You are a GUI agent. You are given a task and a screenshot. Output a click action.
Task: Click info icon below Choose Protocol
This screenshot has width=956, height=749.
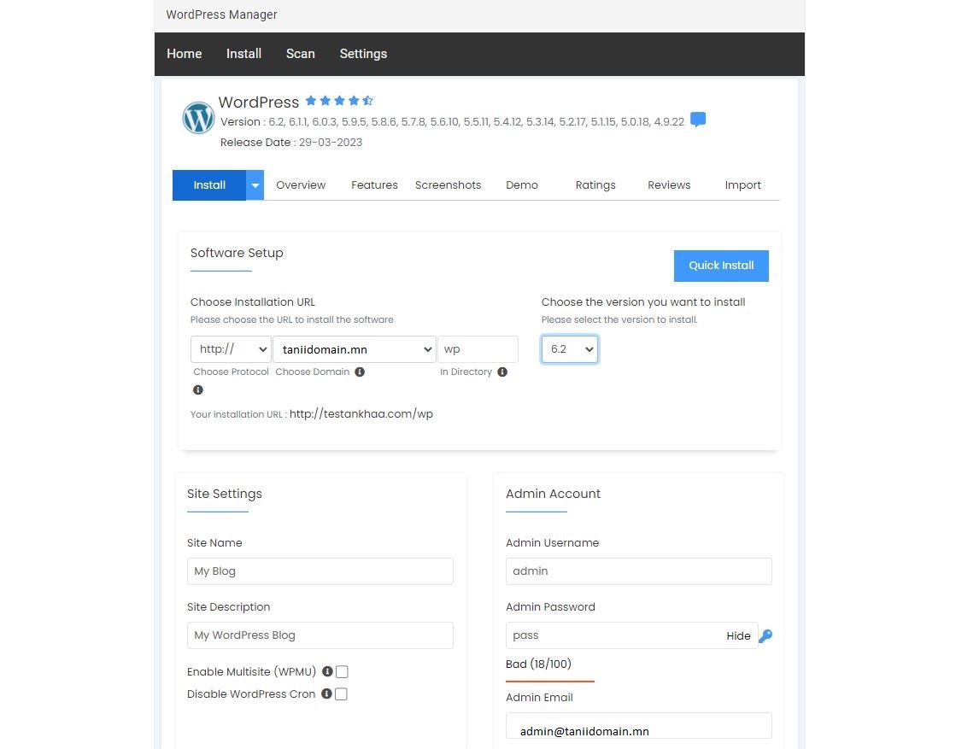[198, 389]
